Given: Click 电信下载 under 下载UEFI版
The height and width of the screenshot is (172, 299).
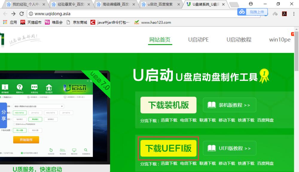Looking at the screenshot, I should pyautogui.click(x=188, y=163).
